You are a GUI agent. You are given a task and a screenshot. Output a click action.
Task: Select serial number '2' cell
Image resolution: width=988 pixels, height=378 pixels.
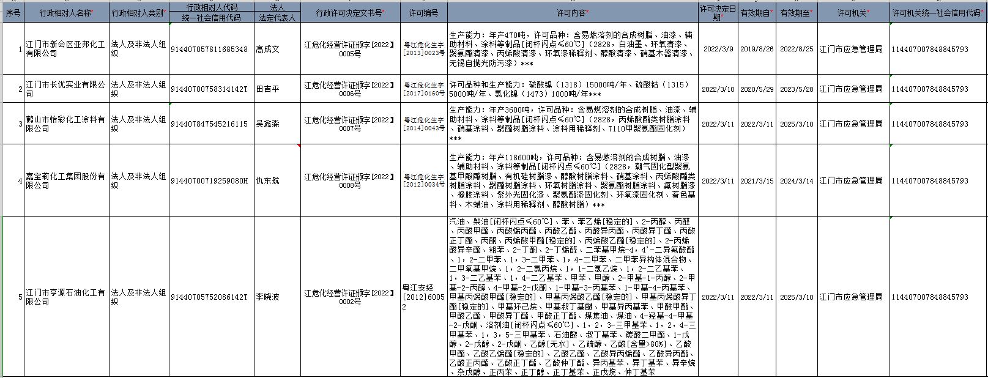[13, 89]
